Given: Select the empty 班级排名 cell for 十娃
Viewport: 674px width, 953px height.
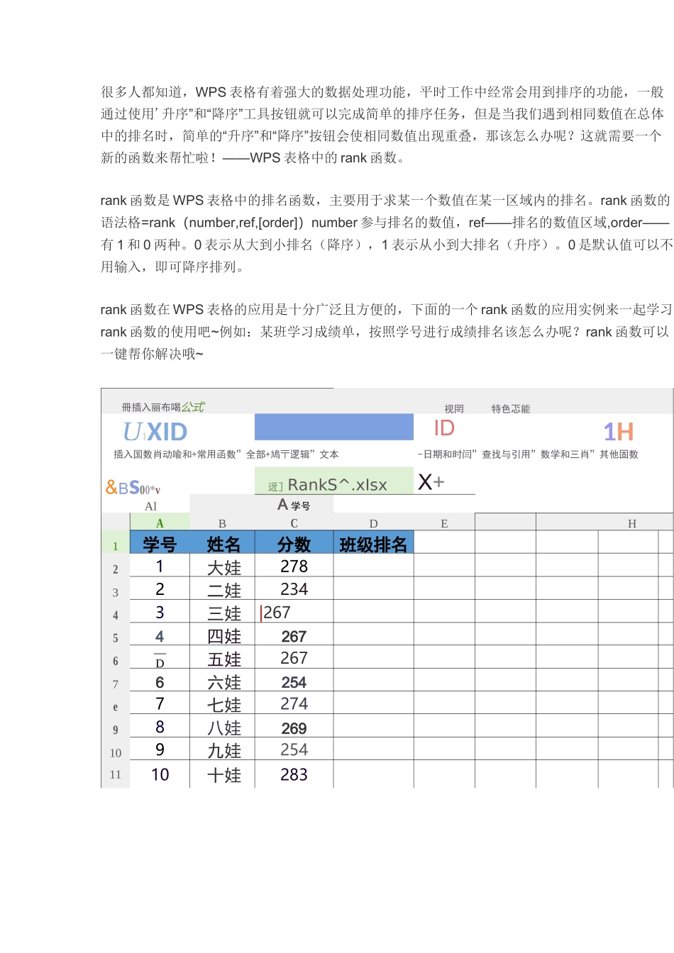Looking at the screenshot, I should coord(374,774).
